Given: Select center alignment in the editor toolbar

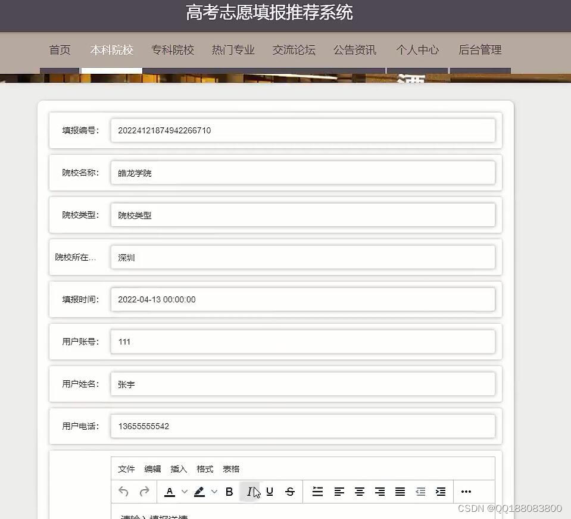Looking at the screenshot, I should coord(360,492).
